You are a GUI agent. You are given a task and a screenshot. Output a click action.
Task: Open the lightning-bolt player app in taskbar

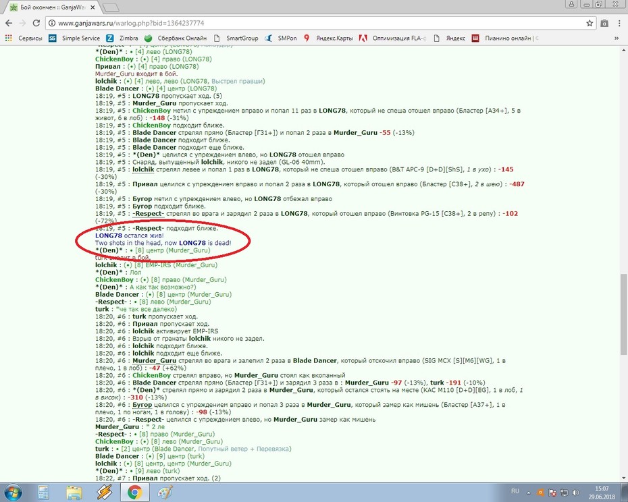tap(104, 493)
